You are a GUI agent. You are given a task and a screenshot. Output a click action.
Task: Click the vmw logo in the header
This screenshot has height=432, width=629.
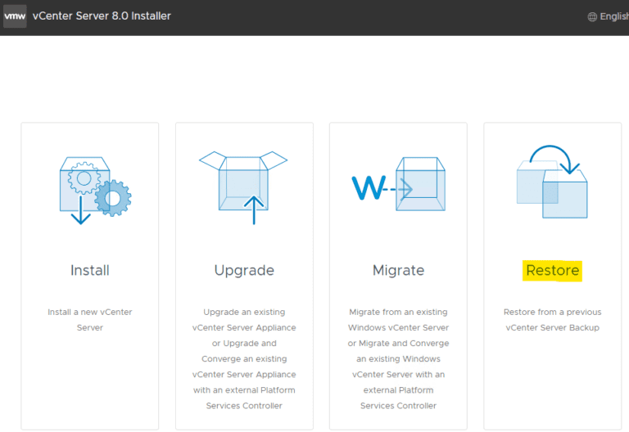[15, 16]
